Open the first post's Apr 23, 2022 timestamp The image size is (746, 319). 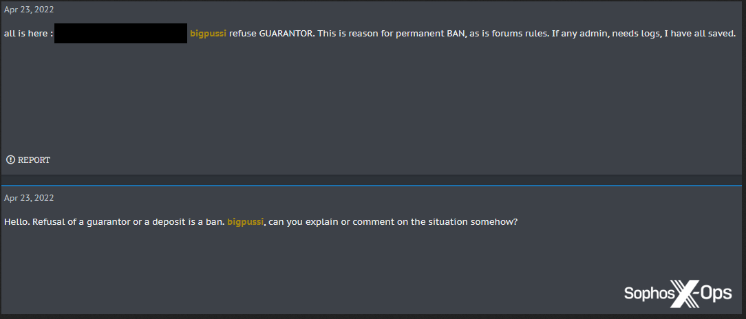tap(29, 10)
